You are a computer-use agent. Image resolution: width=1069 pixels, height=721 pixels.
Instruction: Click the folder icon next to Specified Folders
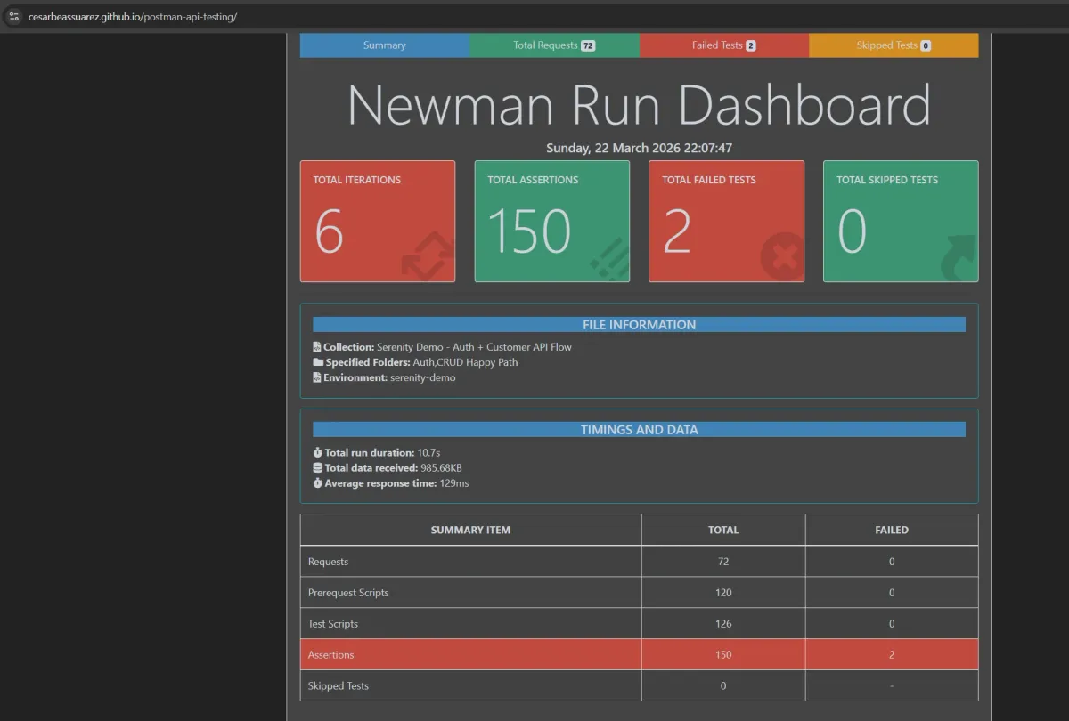(x=316, y=362)
